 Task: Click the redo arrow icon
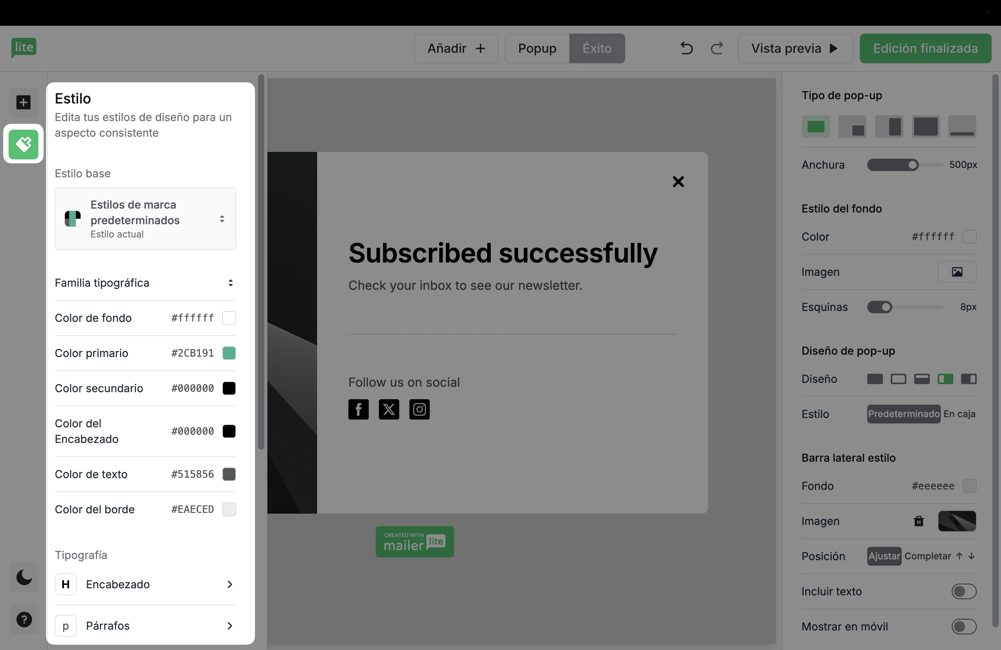pyautogui.click(x=717, y=48)
